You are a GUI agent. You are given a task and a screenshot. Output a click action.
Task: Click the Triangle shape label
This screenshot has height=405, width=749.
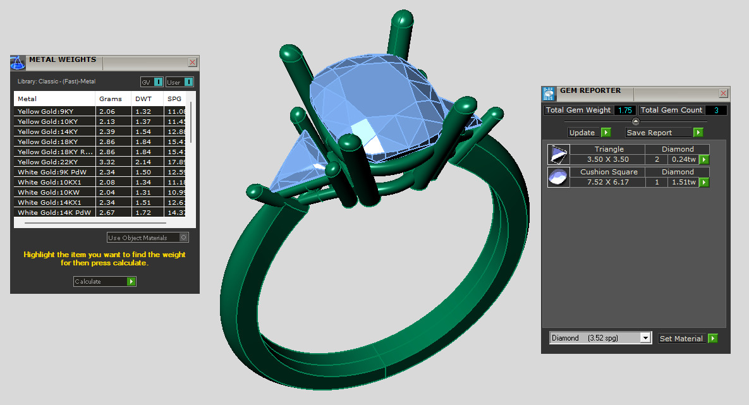(609, 149)
